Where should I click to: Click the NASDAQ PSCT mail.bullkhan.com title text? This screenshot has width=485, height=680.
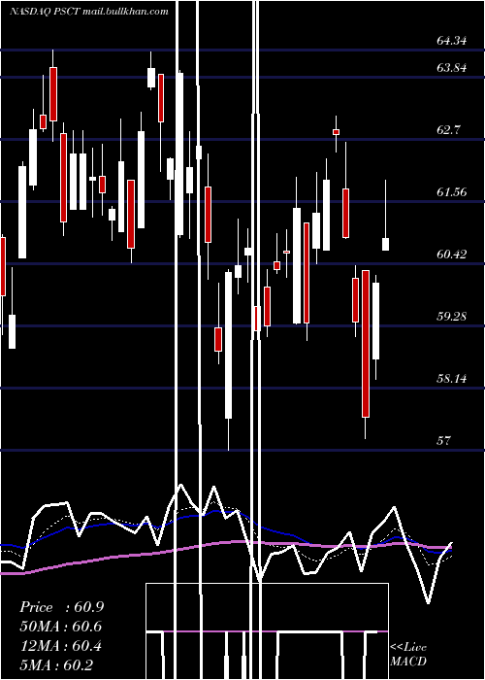tap(89, 12)
